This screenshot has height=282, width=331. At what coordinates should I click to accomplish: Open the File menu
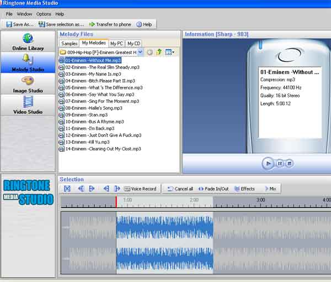[x=9, y=14]
